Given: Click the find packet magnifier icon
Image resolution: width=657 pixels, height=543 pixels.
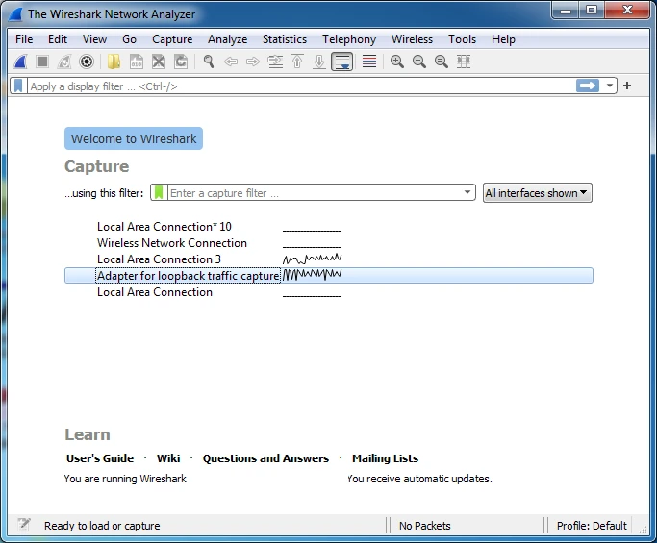Looking at the screenshot, I should coord(208,62).
